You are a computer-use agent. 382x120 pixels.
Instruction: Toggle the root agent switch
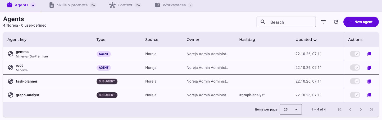pos(355,68)
